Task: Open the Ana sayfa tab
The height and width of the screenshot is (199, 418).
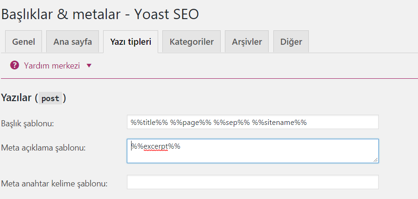Action: (72, 42)
